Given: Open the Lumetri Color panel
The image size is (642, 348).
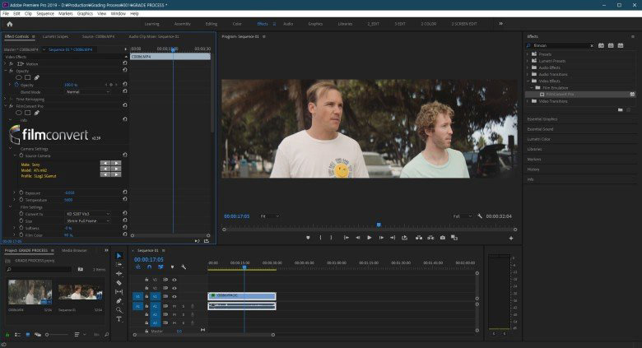Looking at the screenshot, I should coord(539,139).
